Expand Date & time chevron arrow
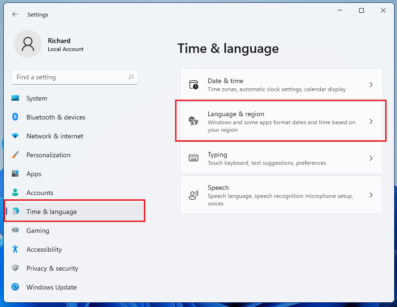Screen dimensions: 397x307 pos(371,85)
